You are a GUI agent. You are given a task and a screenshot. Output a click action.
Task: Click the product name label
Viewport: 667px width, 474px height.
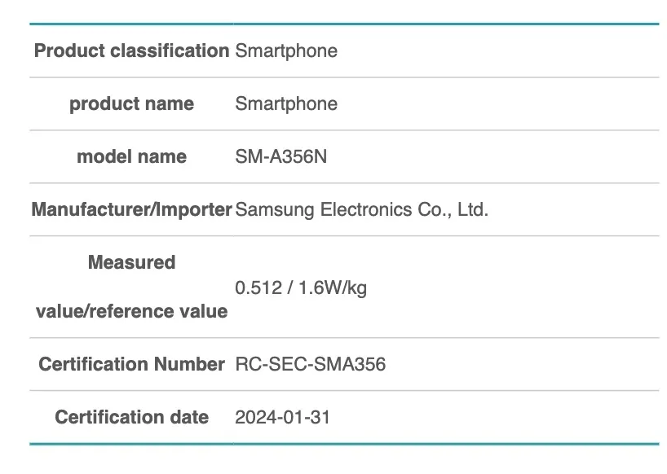(x=131, y=104)
